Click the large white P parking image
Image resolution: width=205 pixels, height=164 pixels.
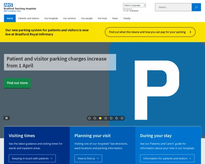pyautogui.click(x=157, y=90)
